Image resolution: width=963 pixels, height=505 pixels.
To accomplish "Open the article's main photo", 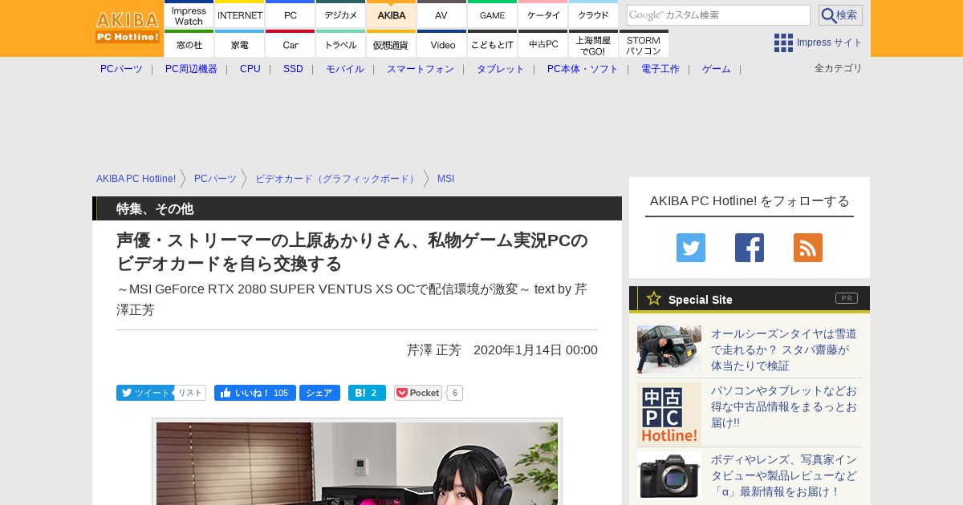I will point(357,463).
